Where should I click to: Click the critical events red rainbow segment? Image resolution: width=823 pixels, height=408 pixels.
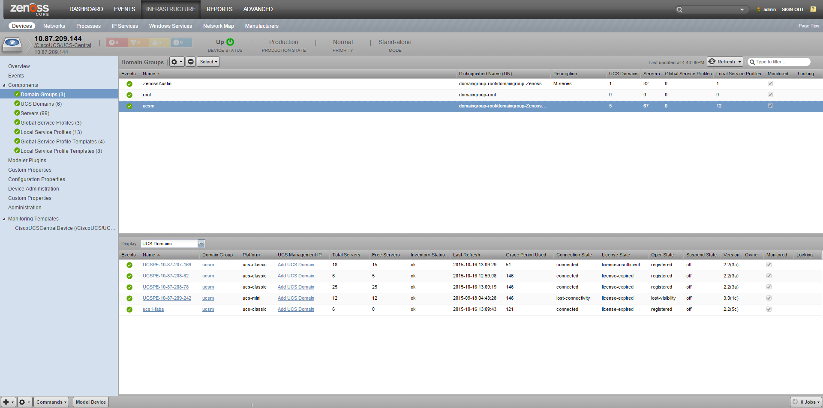(117, 42)
